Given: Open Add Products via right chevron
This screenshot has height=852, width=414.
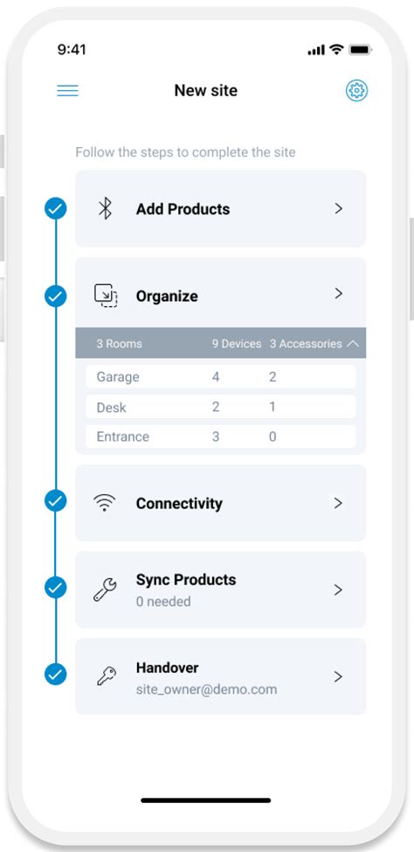Looking at the screenshot, I should 339,209.
